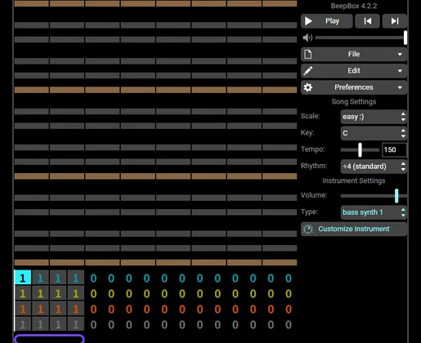Open the Type dropdown showing bass synth 1
Image resolution: width=421 pixels, height=343 pixels.
click(x=374, y=212)
